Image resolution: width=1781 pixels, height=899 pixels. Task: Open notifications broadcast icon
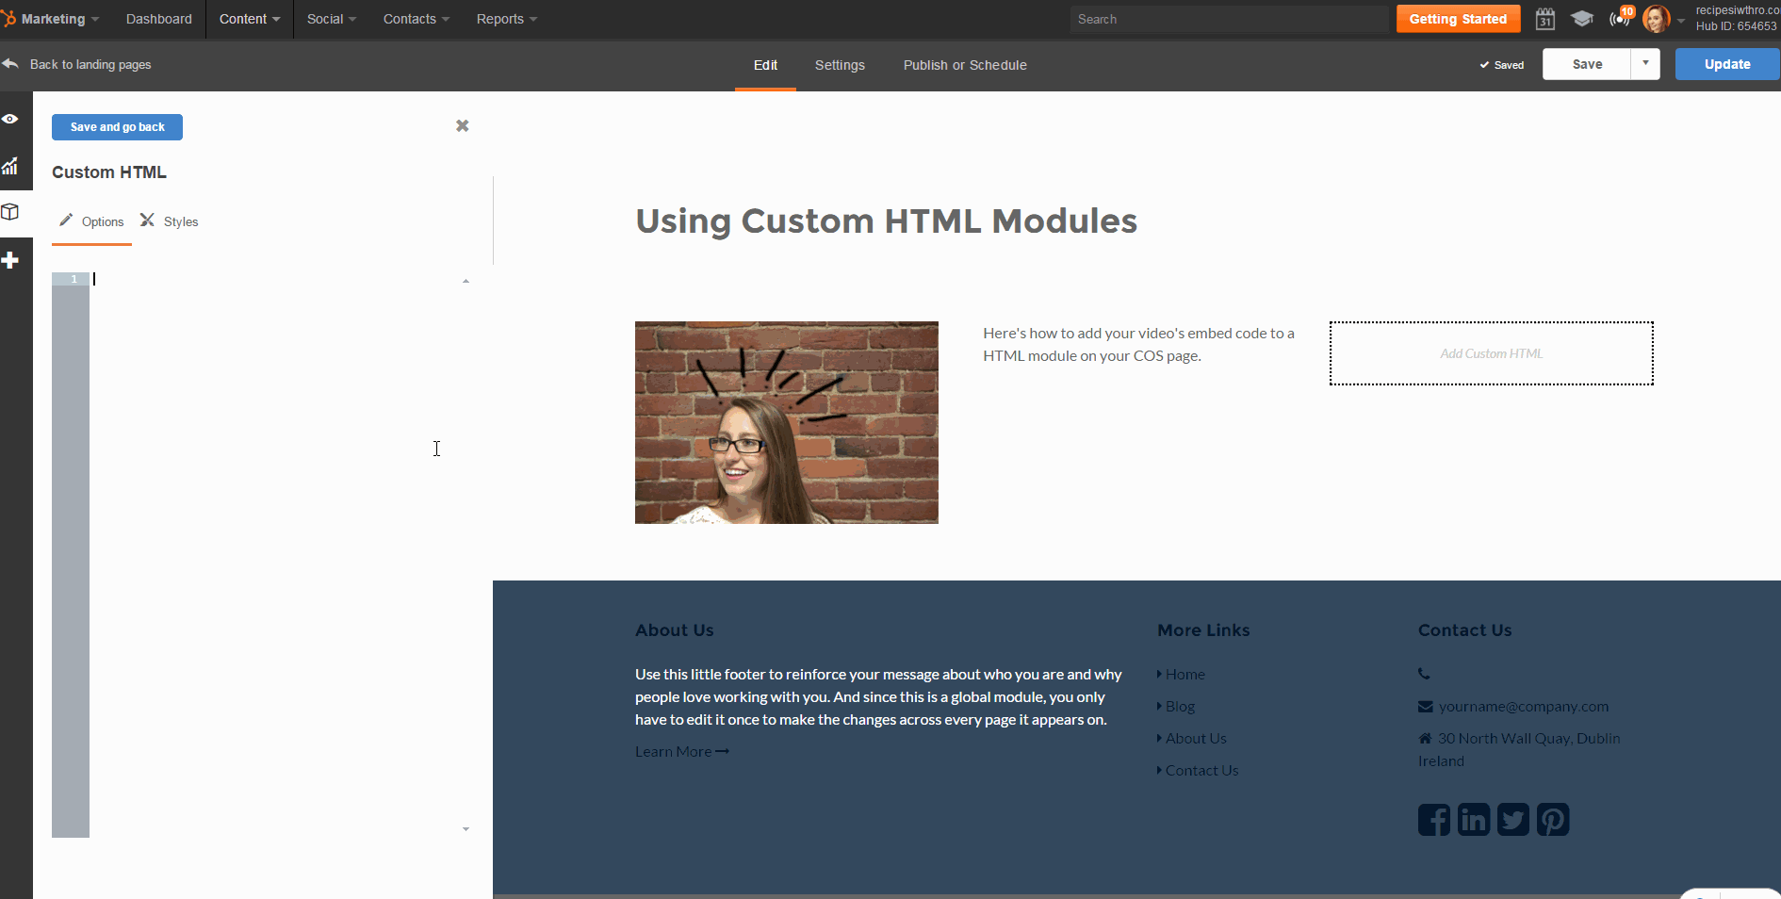click(1619, 19)
